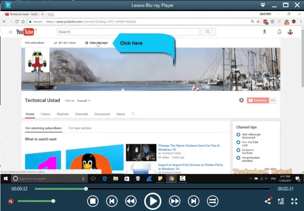Switch to the Videos tab
This screenshot has height=211, width=304.
[46, 114]
